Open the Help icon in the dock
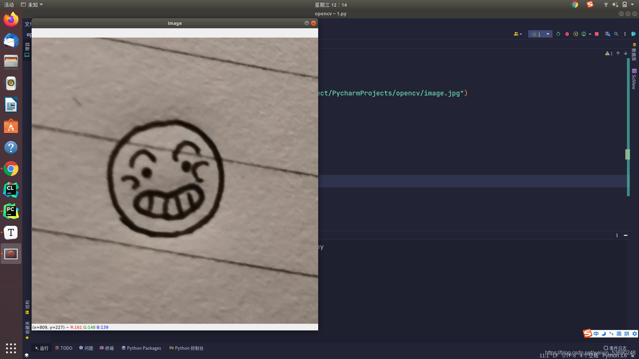The image size is (639, 359). pyautogui.click(x=11, y=147)
